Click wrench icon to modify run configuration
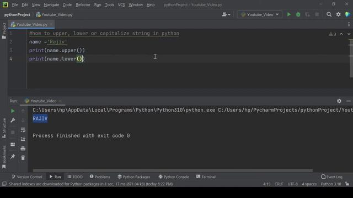The height and width of the screenshot is (198, 353). pos(13,120)
